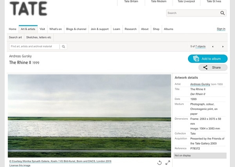The image size is (235, 167).
Task: Click 'Photograph, colour,' medium text
Action: [202, 104]
